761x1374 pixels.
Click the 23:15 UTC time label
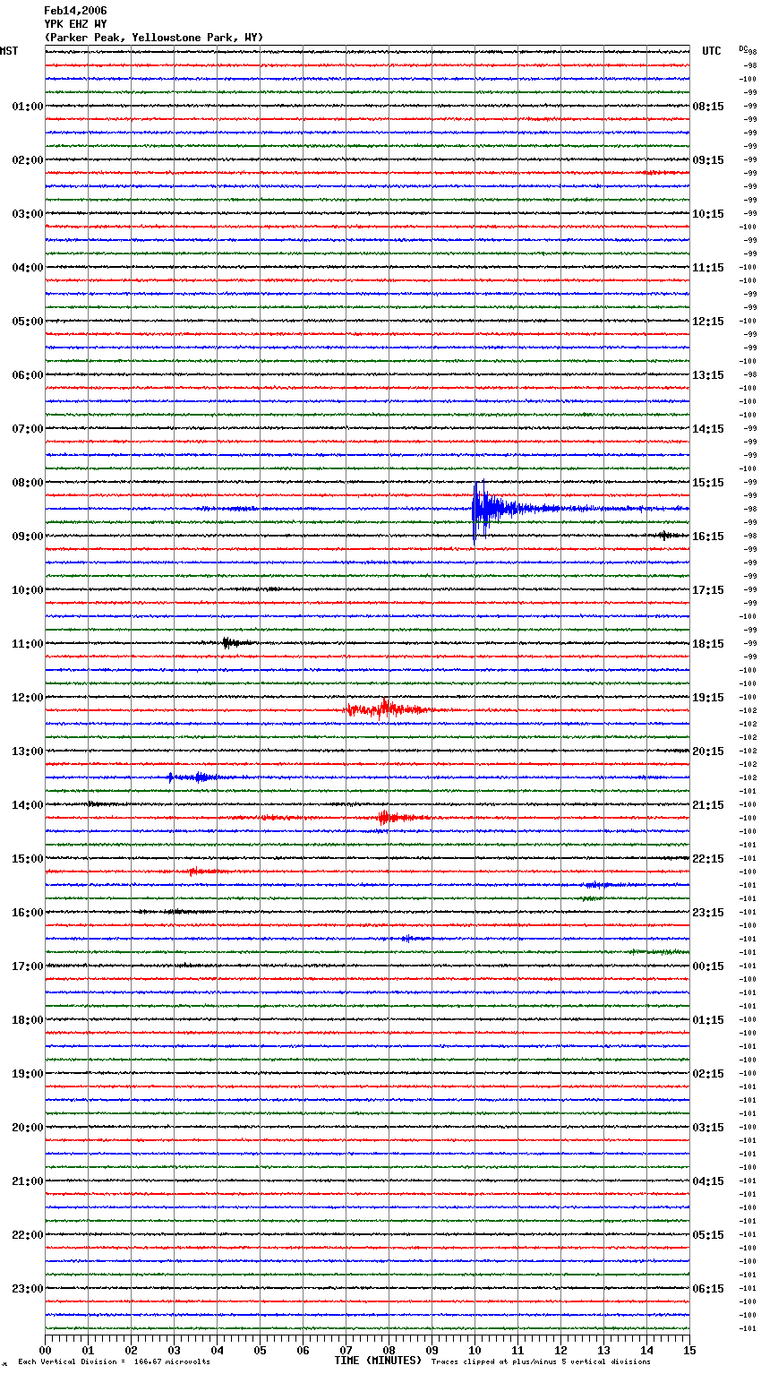pos(708,913)
